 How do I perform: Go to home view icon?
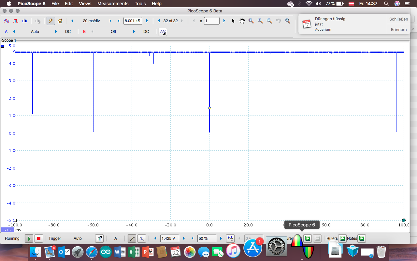[x=60, y=21]
